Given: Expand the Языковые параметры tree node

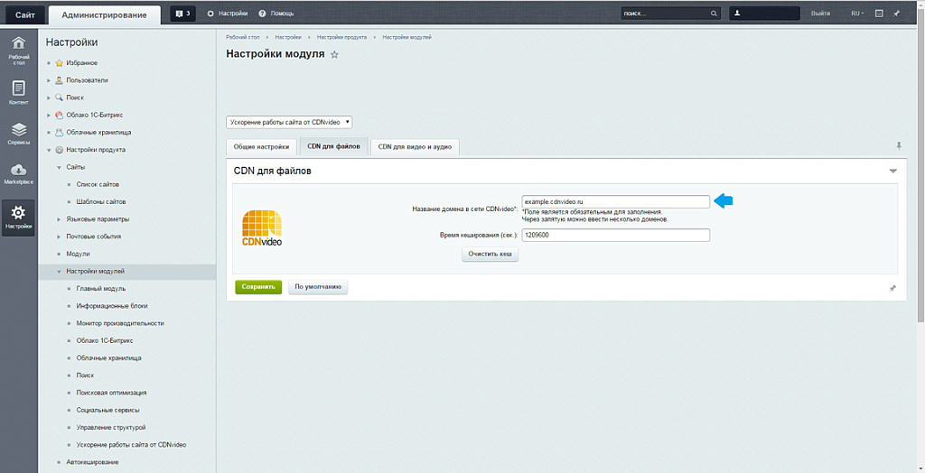Looking at the screenshot, I should [x=59, y=219].
